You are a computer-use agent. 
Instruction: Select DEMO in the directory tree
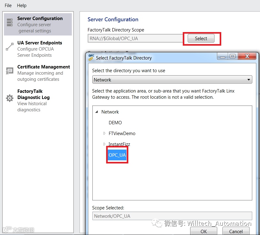click(115, 123)
